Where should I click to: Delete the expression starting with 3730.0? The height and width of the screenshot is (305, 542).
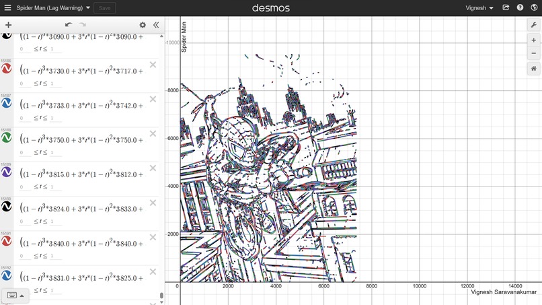click(x=153, y=65)
